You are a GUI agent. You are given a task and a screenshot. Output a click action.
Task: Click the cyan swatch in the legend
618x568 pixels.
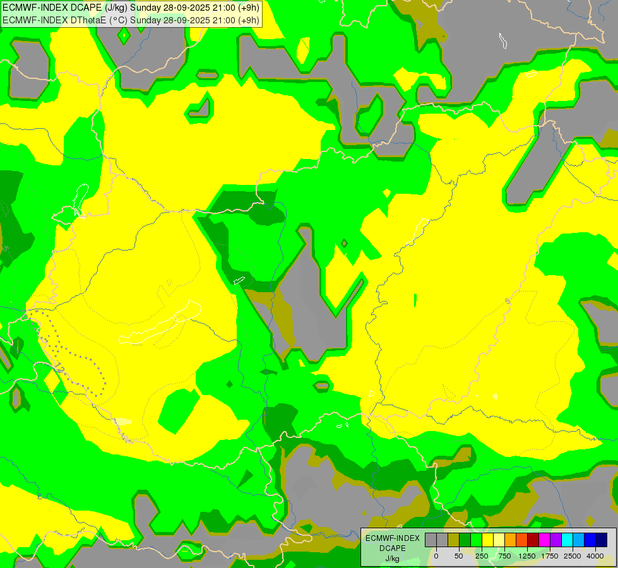(x=567, y=540)
